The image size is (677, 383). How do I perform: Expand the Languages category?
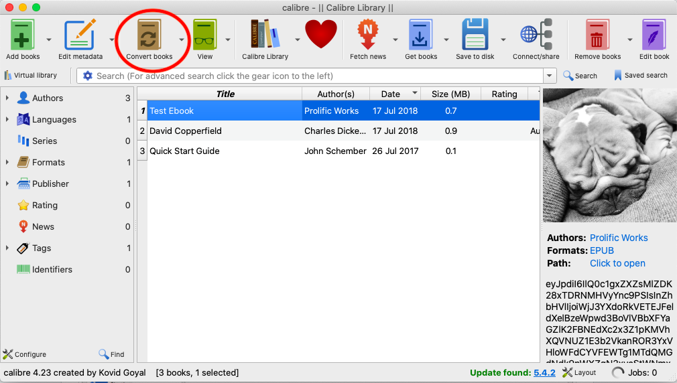[x=7, y=119]
